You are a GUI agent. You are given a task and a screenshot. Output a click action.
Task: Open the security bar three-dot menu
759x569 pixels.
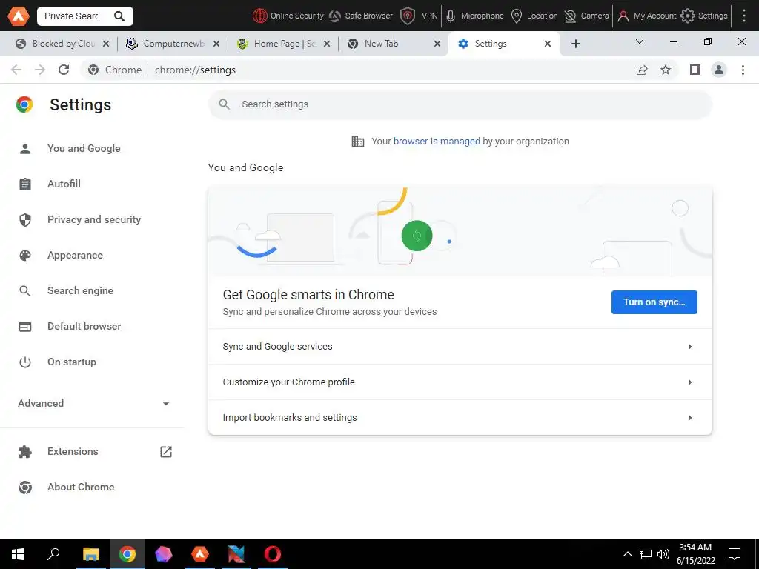tap(744, 16)
